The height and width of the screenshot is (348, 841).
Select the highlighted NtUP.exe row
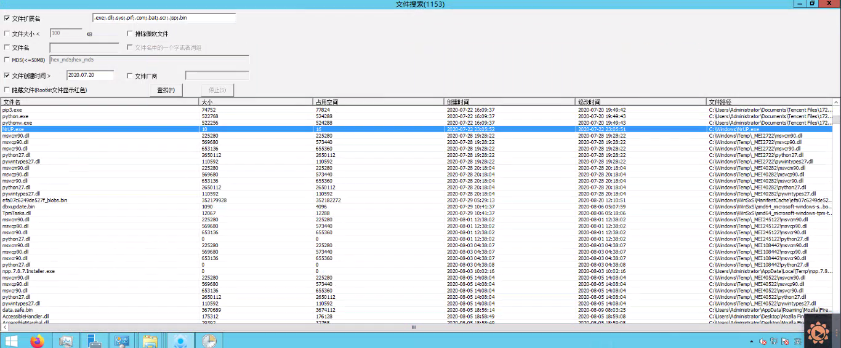[416, 129]
